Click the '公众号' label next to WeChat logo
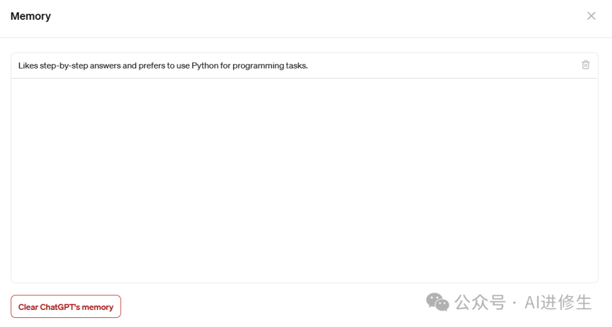This screenshot has height=327, width=612. pos(481,303)
